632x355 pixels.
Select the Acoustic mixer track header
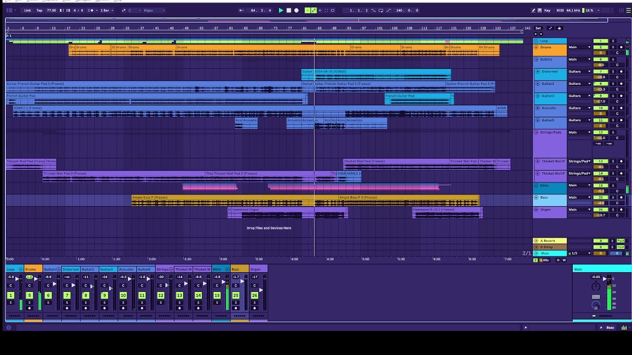point(126,269)
